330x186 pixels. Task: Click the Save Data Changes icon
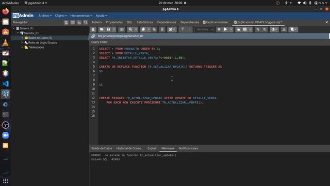[122, 29]
